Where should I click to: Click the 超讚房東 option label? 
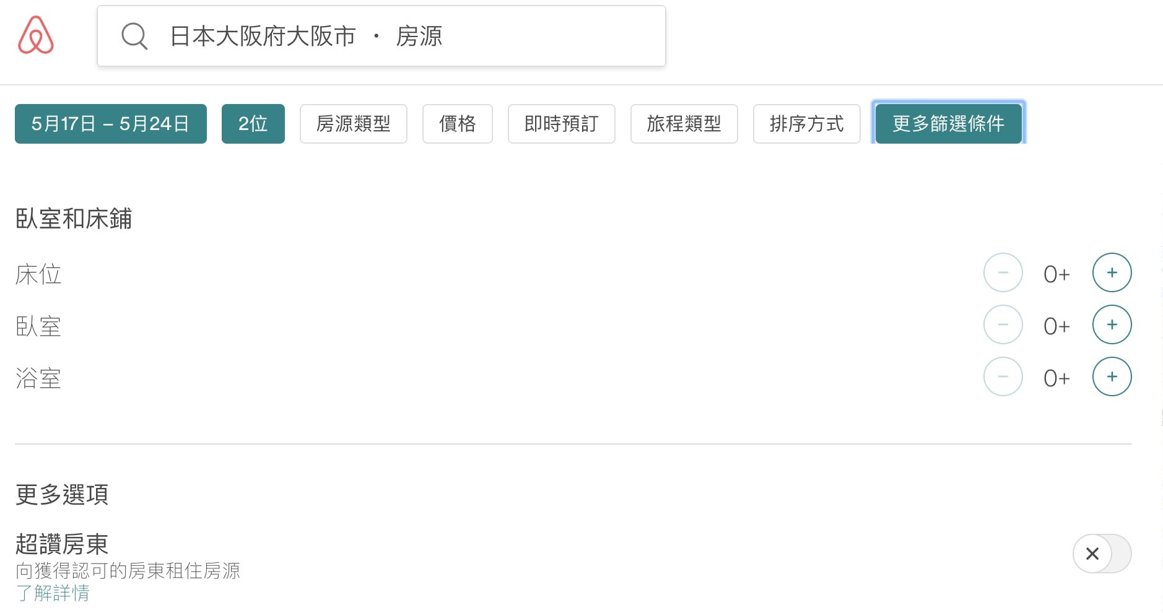click(x=62, y=544)
